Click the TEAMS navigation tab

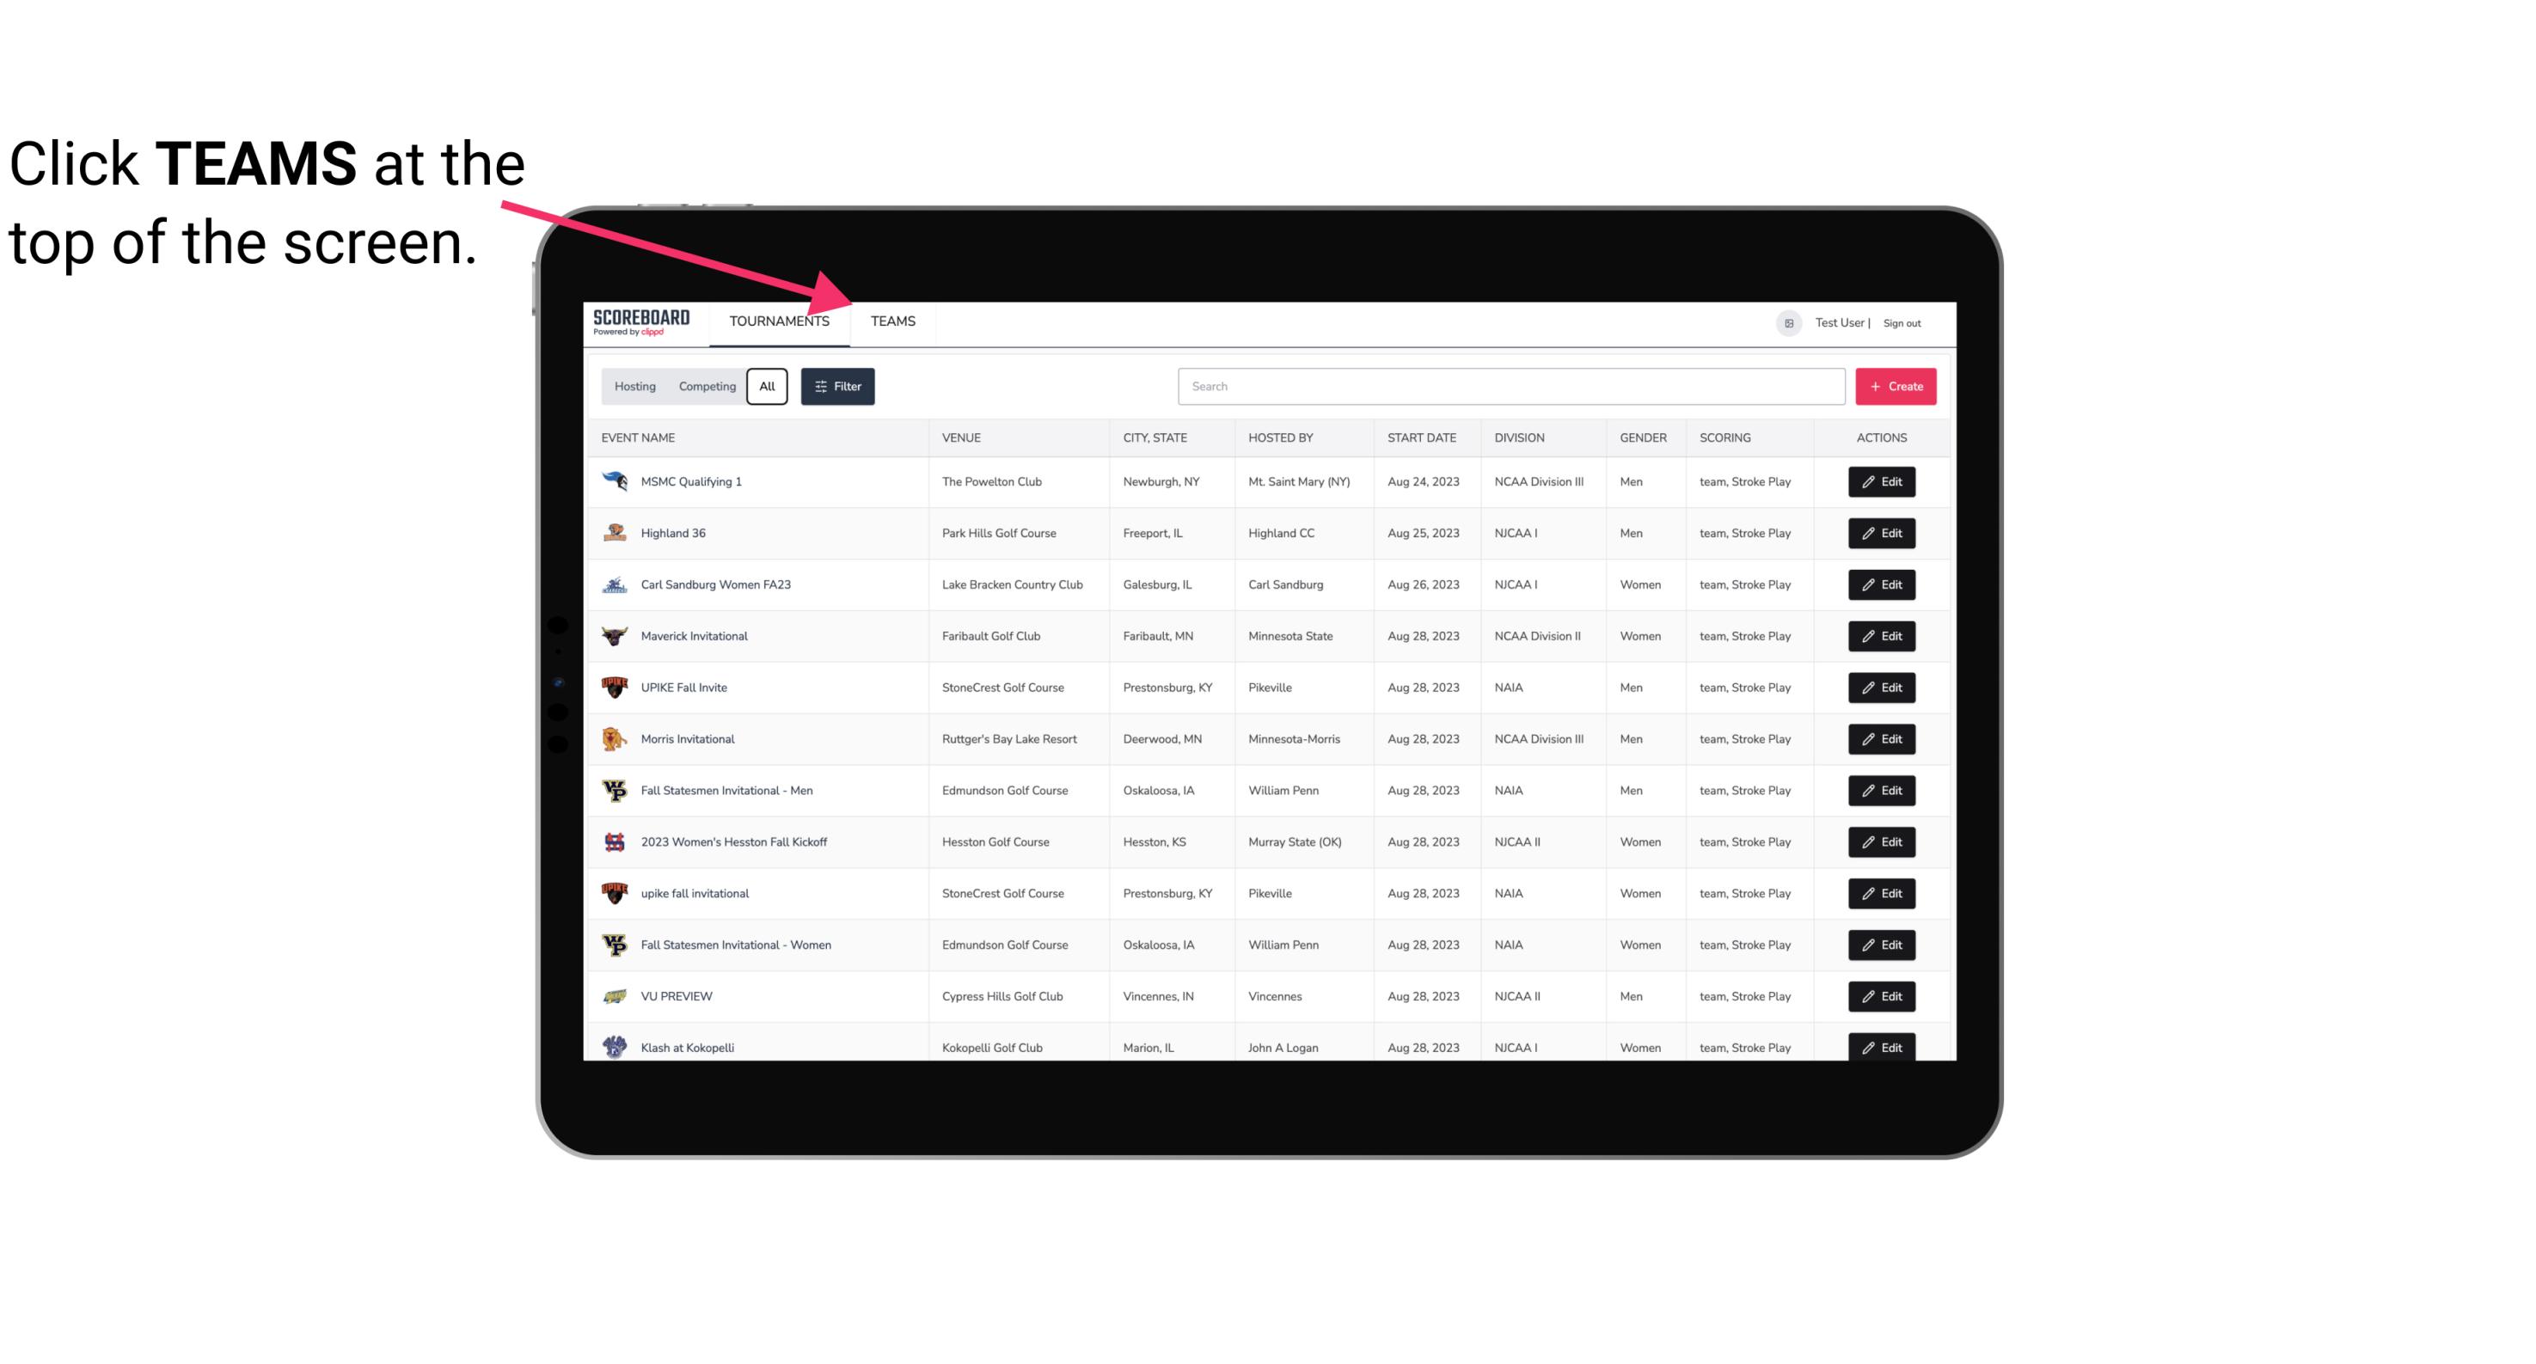pyautogui.click(x=891, y=321)
